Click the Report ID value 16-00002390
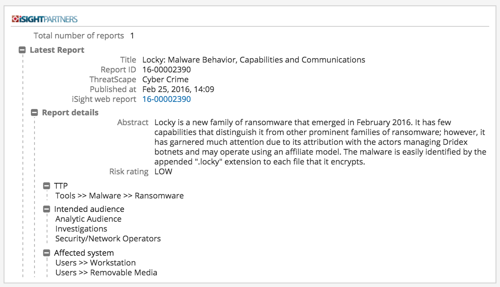The height and width of the screenshot is (287, 500). coord(166,70)
